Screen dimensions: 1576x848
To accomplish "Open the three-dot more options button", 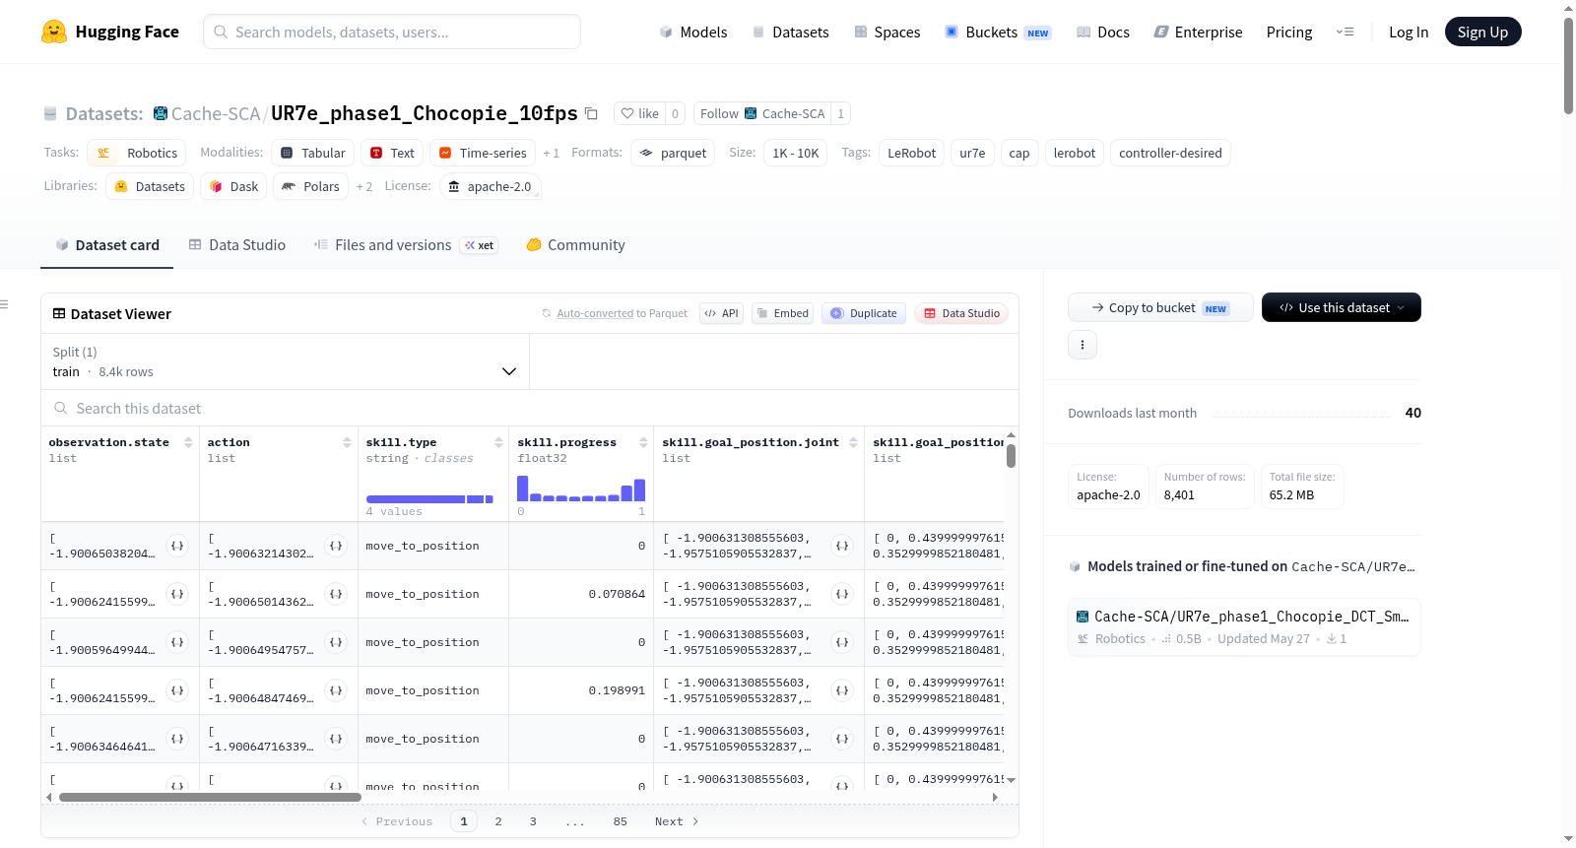I will tap(1083, 345).
